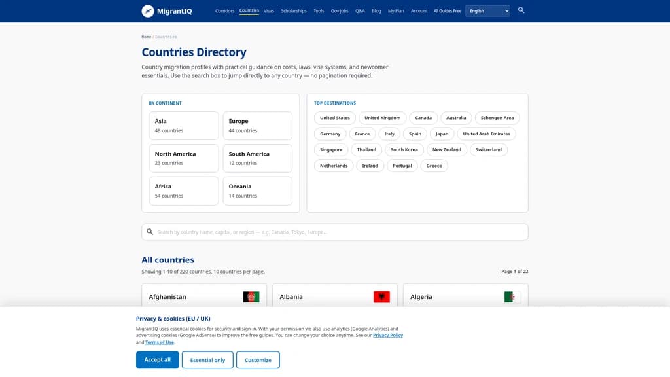The height and width of the screenshot is (377, 670).
Task: Open the Terms of Use link
Action: (160, 342)
